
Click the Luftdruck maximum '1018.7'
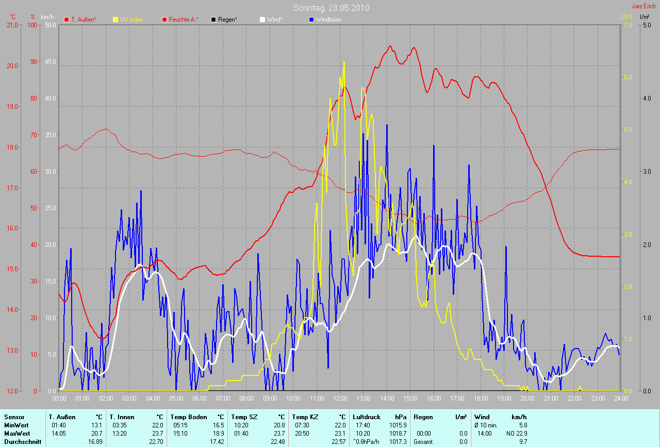tap(398, 433)
